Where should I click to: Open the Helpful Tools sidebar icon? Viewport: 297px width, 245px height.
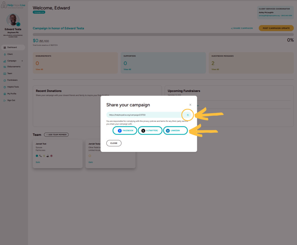tap(5, 87)
